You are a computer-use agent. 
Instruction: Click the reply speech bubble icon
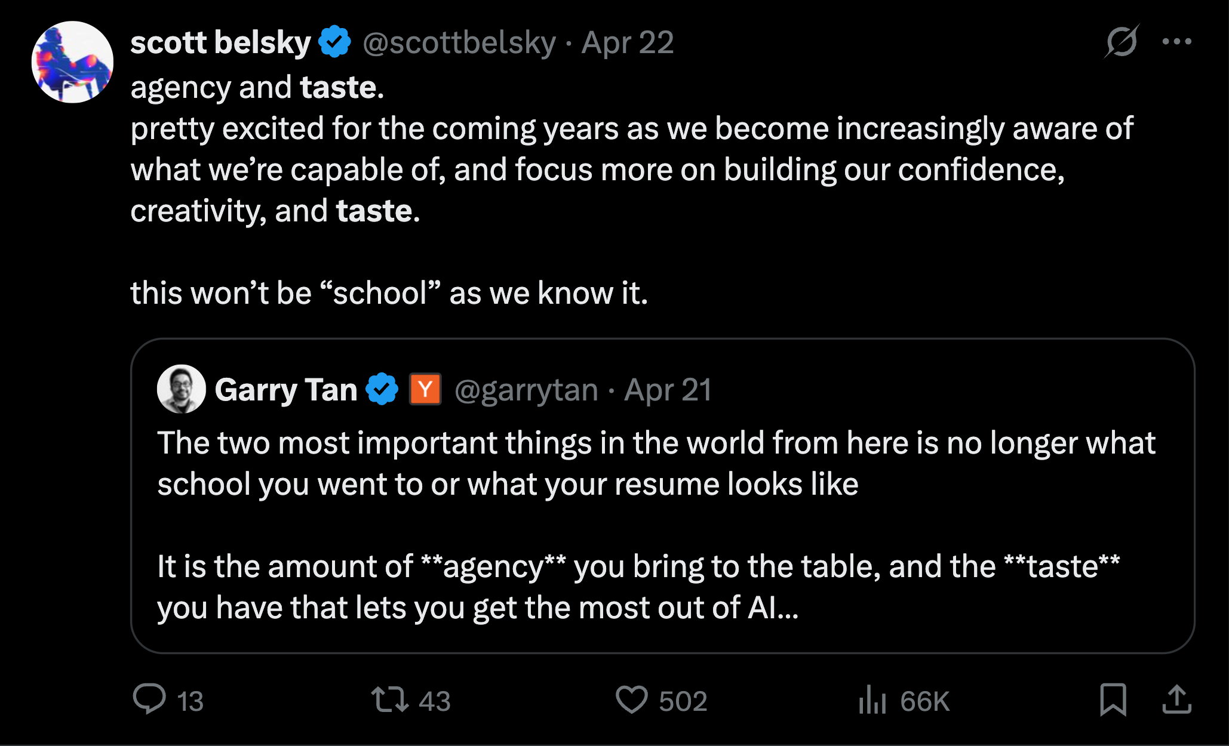[x=149, y=699]
